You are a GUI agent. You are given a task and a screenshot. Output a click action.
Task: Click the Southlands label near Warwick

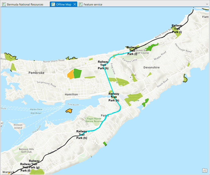click(x=37, y=172)
